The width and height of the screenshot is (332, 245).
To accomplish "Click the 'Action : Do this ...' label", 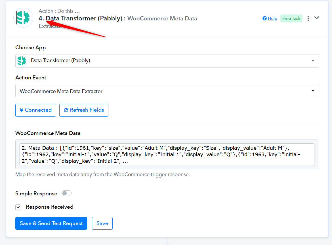I will tap(59, 11).
